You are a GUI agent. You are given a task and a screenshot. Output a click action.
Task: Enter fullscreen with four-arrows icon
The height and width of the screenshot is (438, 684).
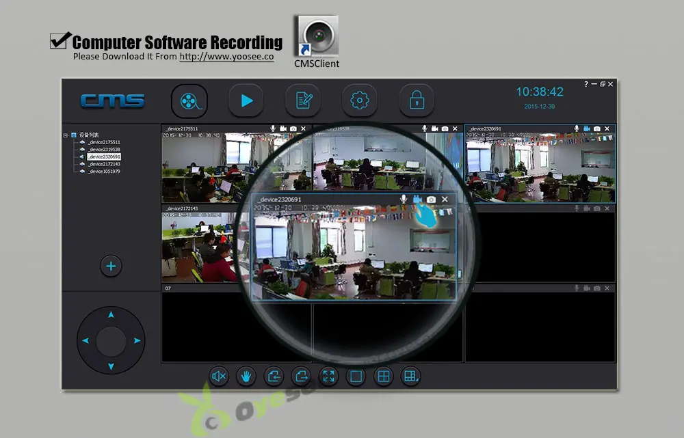328,376
